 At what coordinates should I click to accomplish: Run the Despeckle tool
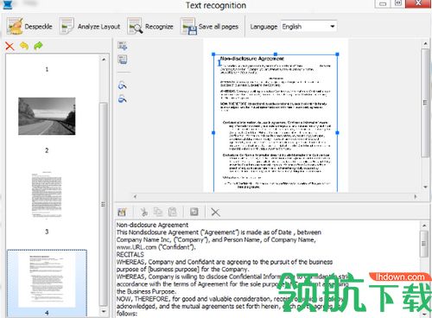coord(29,27)
